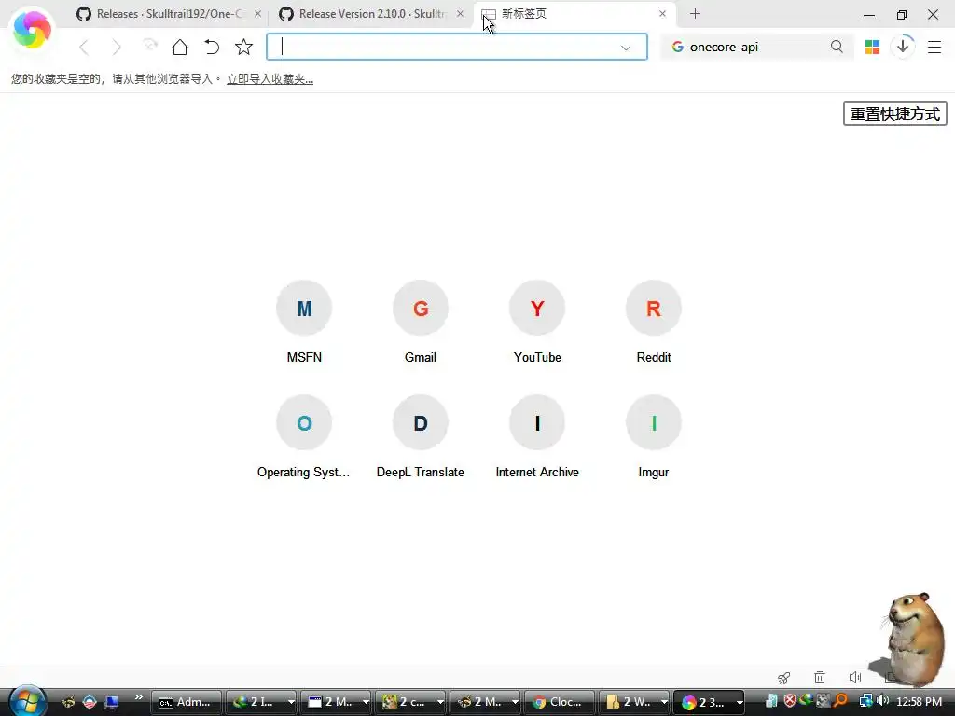The height and width of the screenshot is (716, 955).
Task: Click the undo/restore closed tab icon
Action: coord(212,47)
